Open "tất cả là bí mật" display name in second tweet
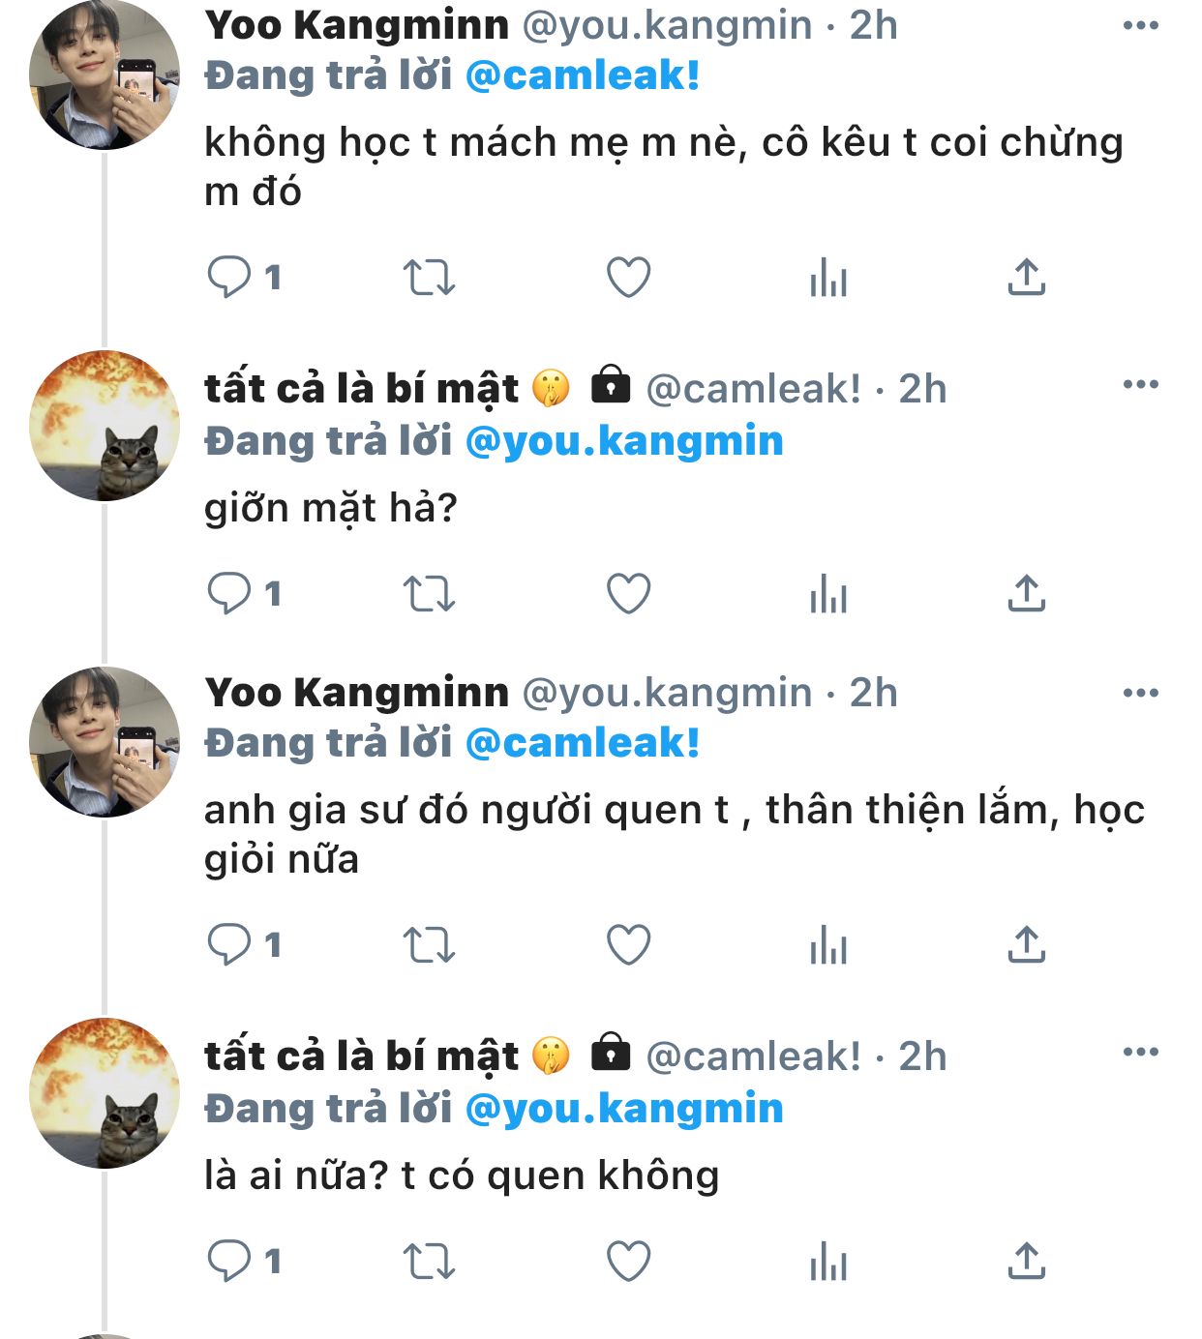The width and height of the screenshot is (1202, 1339). click(362, 389)
